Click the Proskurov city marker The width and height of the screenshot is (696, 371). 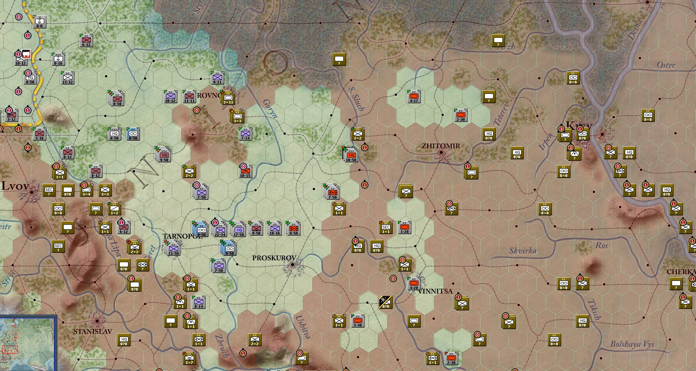pyautogui.click(x=292, y=264)
